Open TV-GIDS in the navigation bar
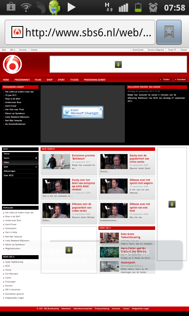189x316 pixels. [74, 80]
